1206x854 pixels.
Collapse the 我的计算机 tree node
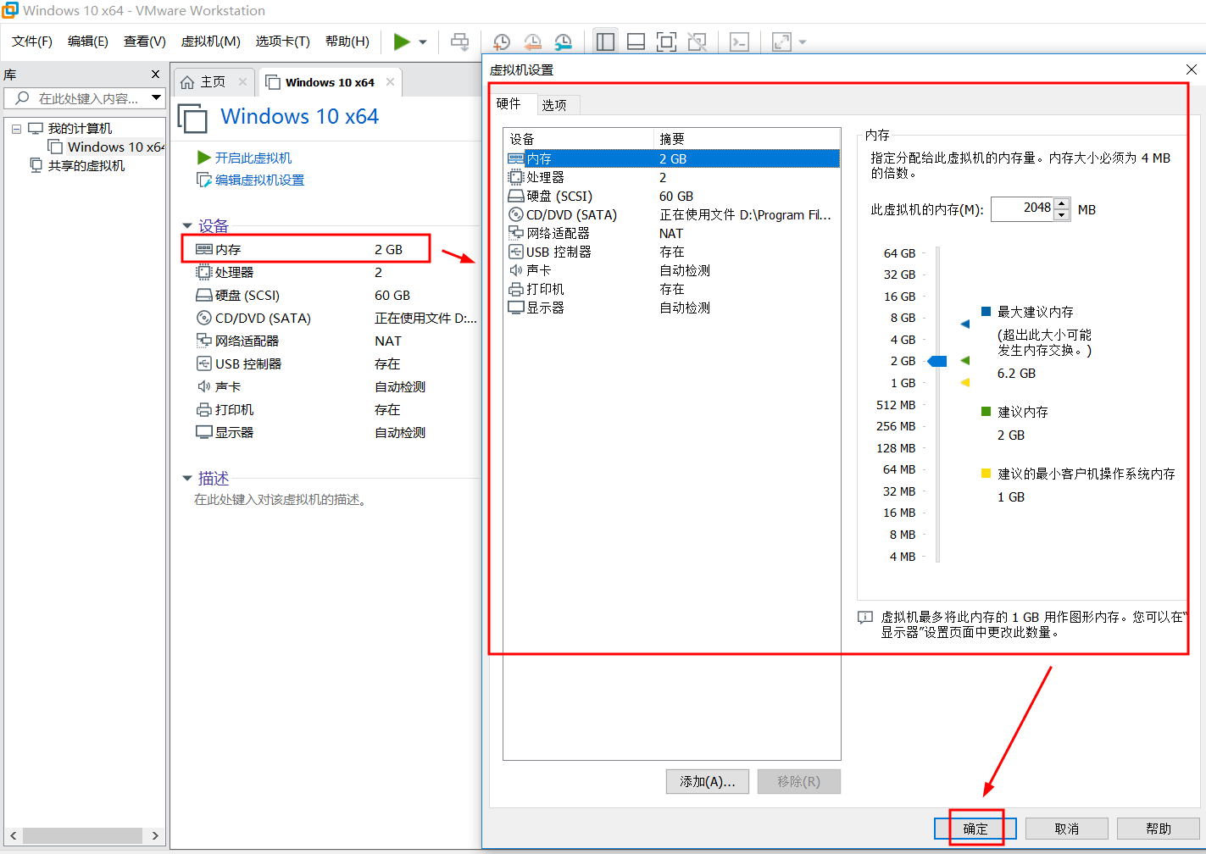click(16, 129)
